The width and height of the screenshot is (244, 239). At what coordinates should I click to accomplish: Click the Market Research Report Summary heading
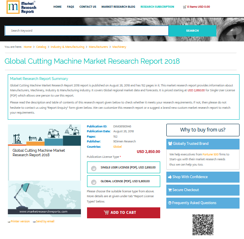39,79
